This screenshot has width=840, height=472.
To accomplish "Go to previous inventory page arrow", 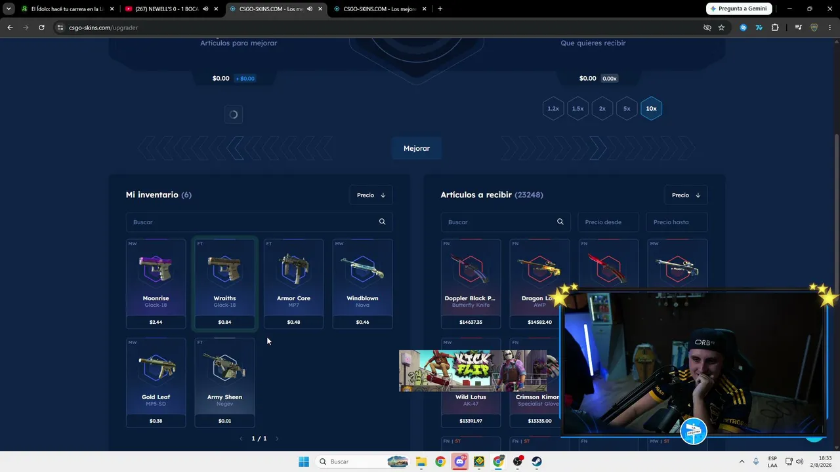I will 241,439.
